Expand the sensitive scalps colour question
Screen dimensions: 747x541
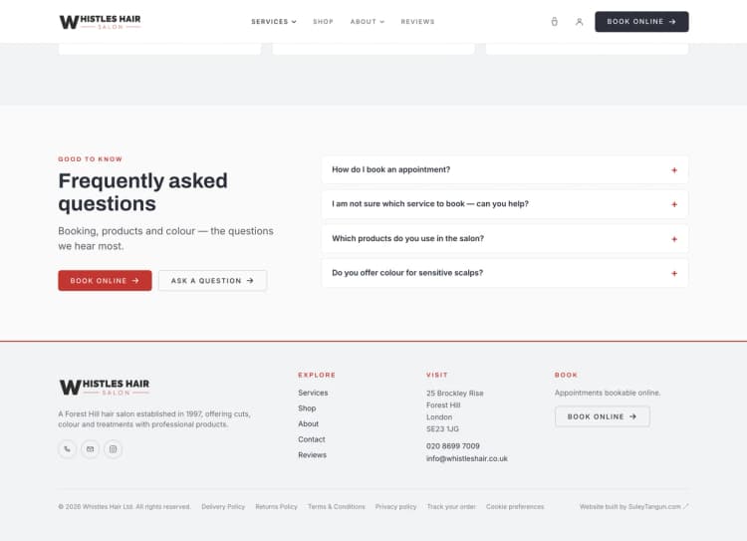pyautogui.click(x=505, y=273)
